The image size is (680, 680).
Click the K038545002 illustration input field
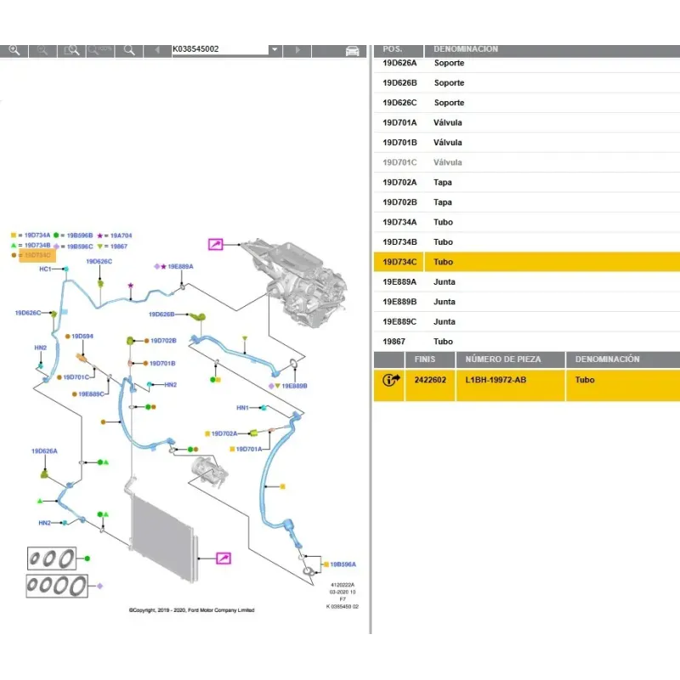point(218,49)
